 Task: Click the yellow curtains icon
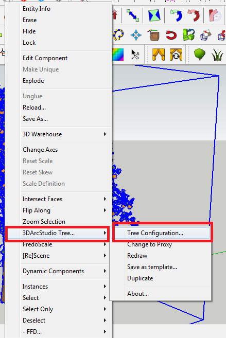point(159,55)
